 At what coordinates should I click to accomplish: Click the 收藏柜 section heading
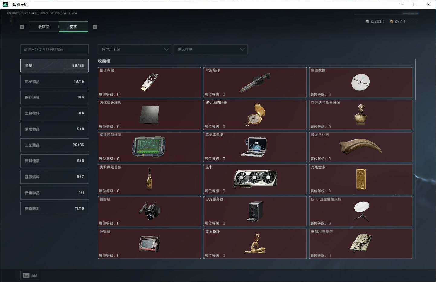pyautogui.click(x=104, y=61)
